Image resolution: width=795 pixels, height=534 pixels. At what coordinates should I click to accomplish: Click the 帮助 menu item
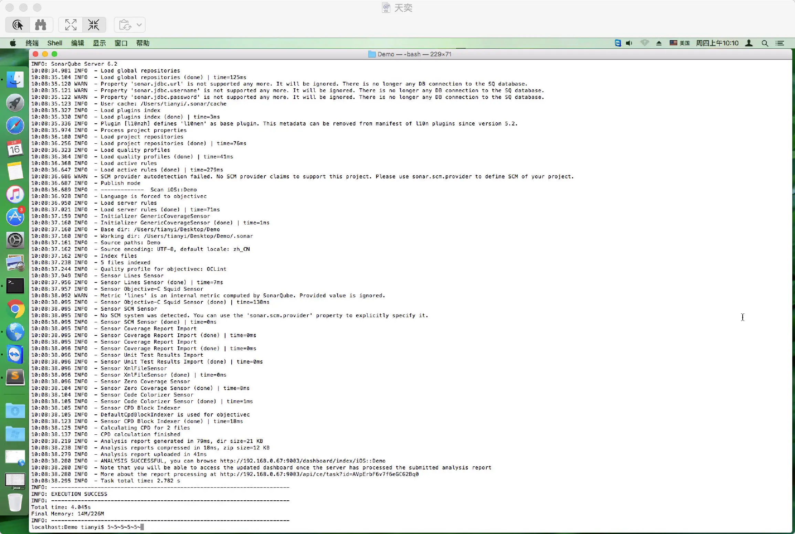142,43
